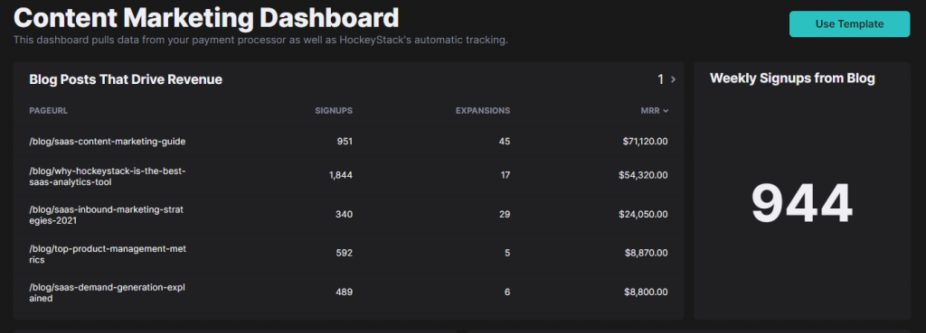
Task: Open the saas-inbound-marketing-strategies-2021 row
Action: click(x=348, y=215)
